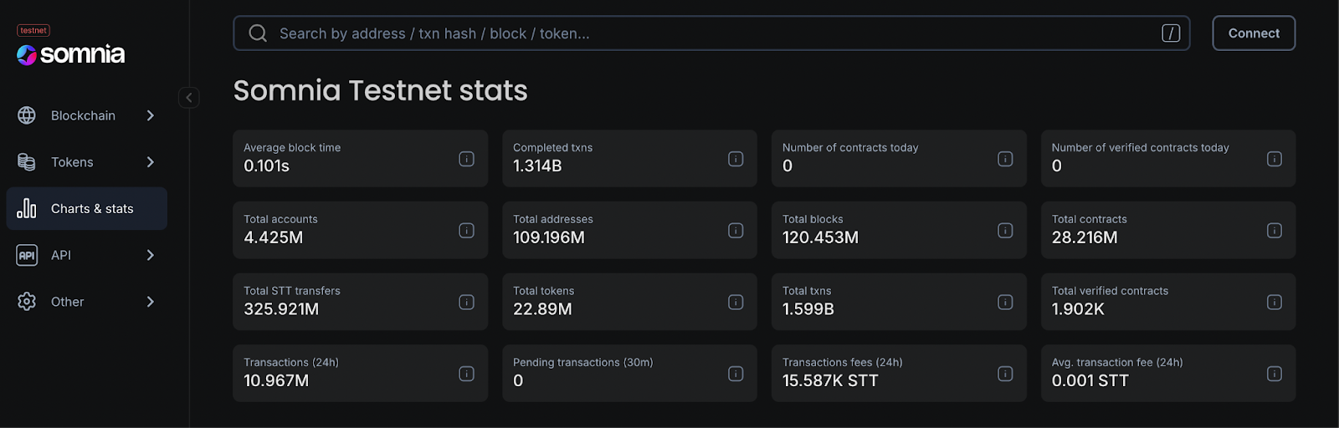Open info for Total STT transfers
The height and width of the screenshot is (428, 1339).
click(466, 302)
